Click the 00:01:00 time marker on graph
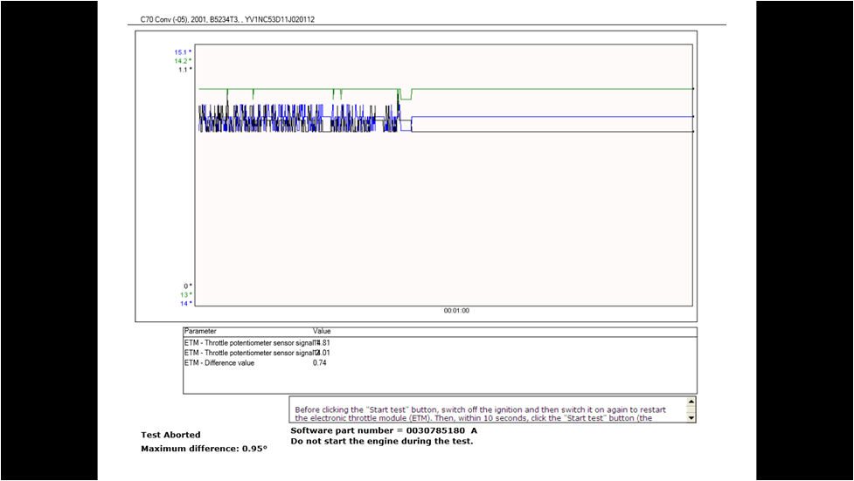Image resolution: width=854 pixels, height=481 pixels. (x=455, y=311)
